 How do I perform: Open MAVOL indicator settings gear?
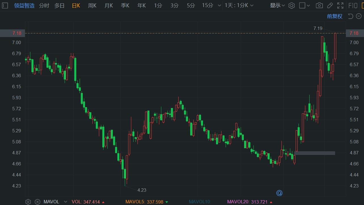[x=28, y=202]
